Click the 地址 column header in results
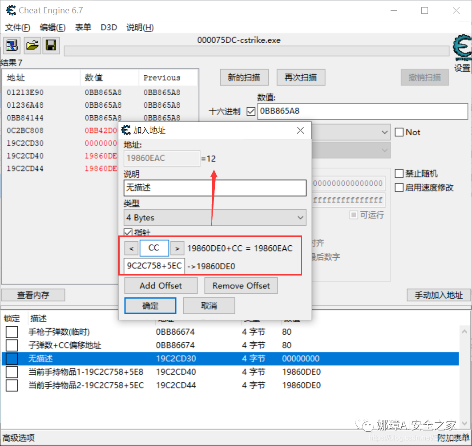Image resolution: width=472 pixels, height=446 pixels. point(41,78)
